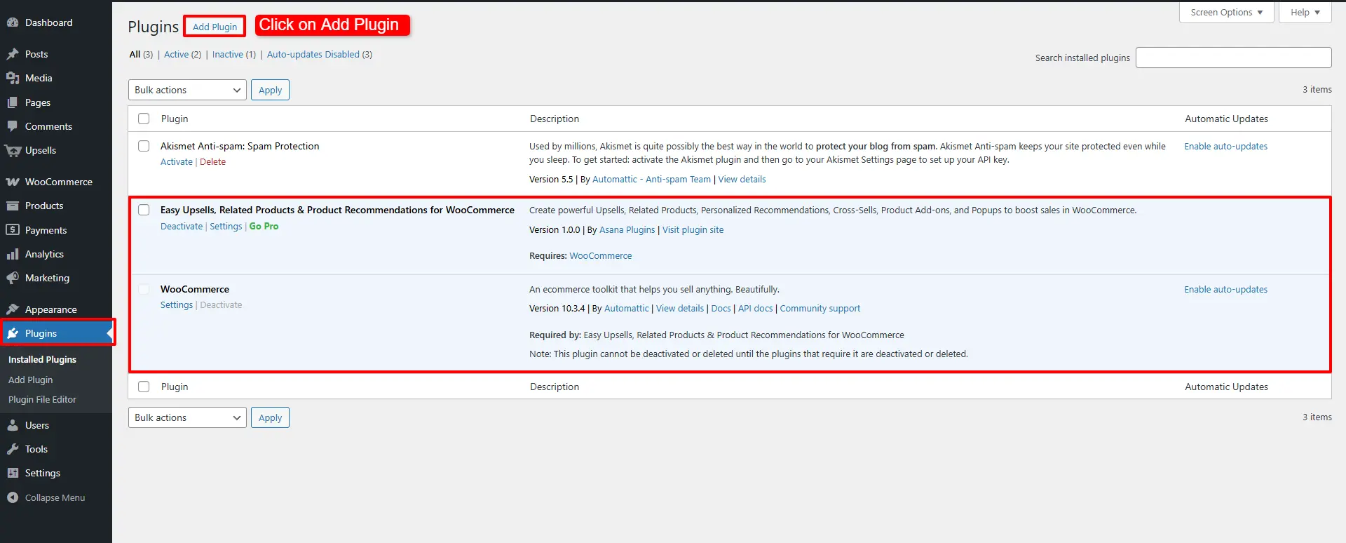Screen dimensions: 1346x543
Task: Click the Marketing megaphone icon
Action: pyautogui.click(x=13, y=278)
